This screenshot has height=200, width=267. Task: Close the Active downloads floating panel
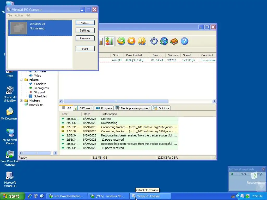(x=263, y=169)
